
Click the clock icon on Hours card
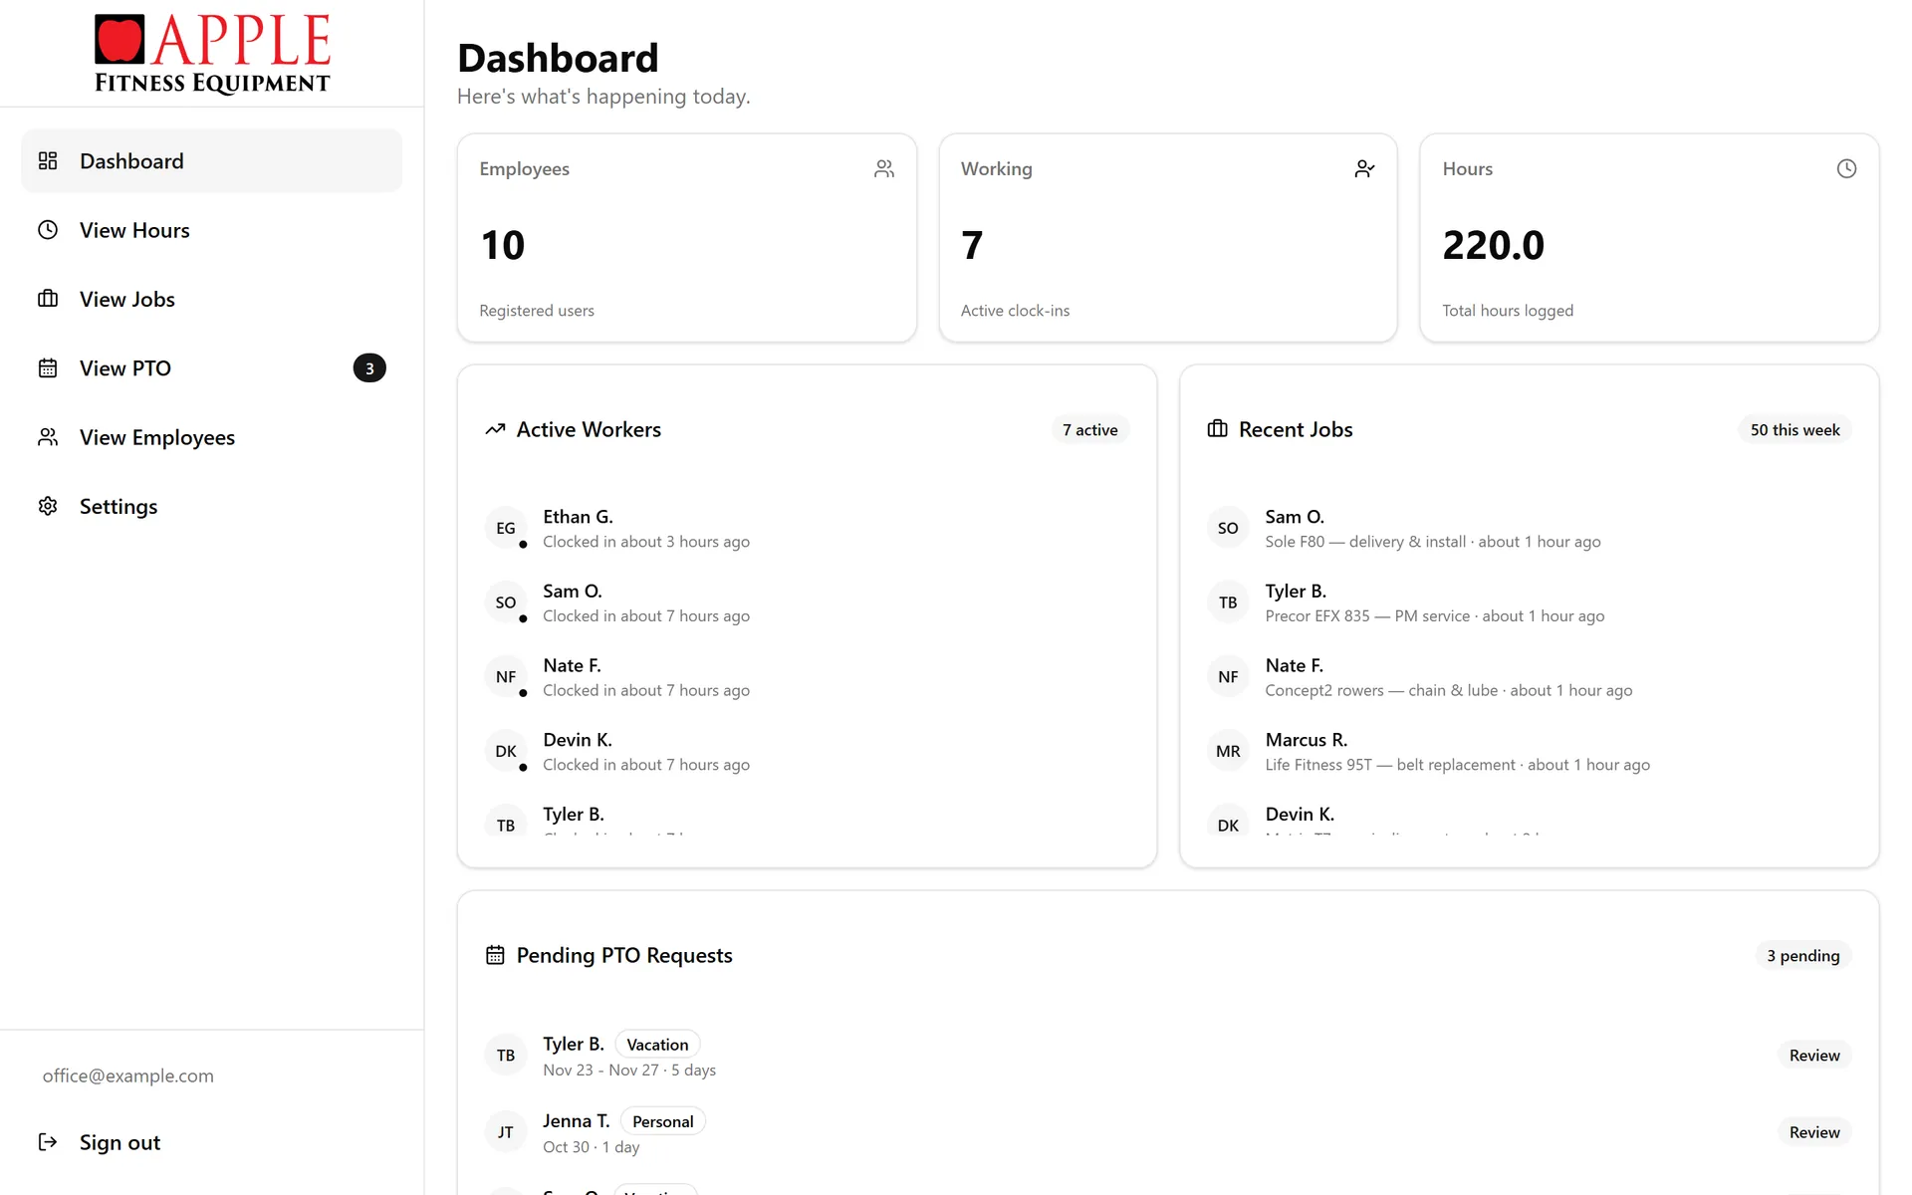click(x=1846, y=169)
